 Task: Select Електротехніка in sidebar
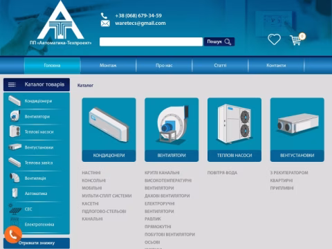point(39,225)
